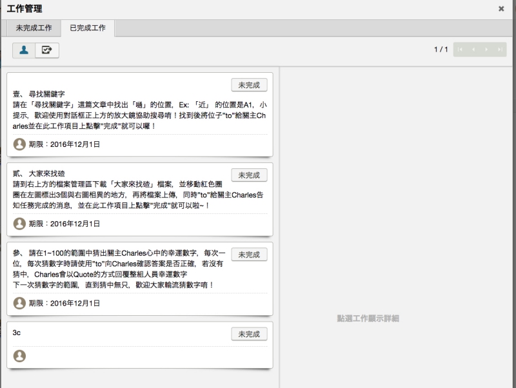Viewport: 516px width, 388px height.
Task: Jump to last page in pagination
Action: pos(499,50)
